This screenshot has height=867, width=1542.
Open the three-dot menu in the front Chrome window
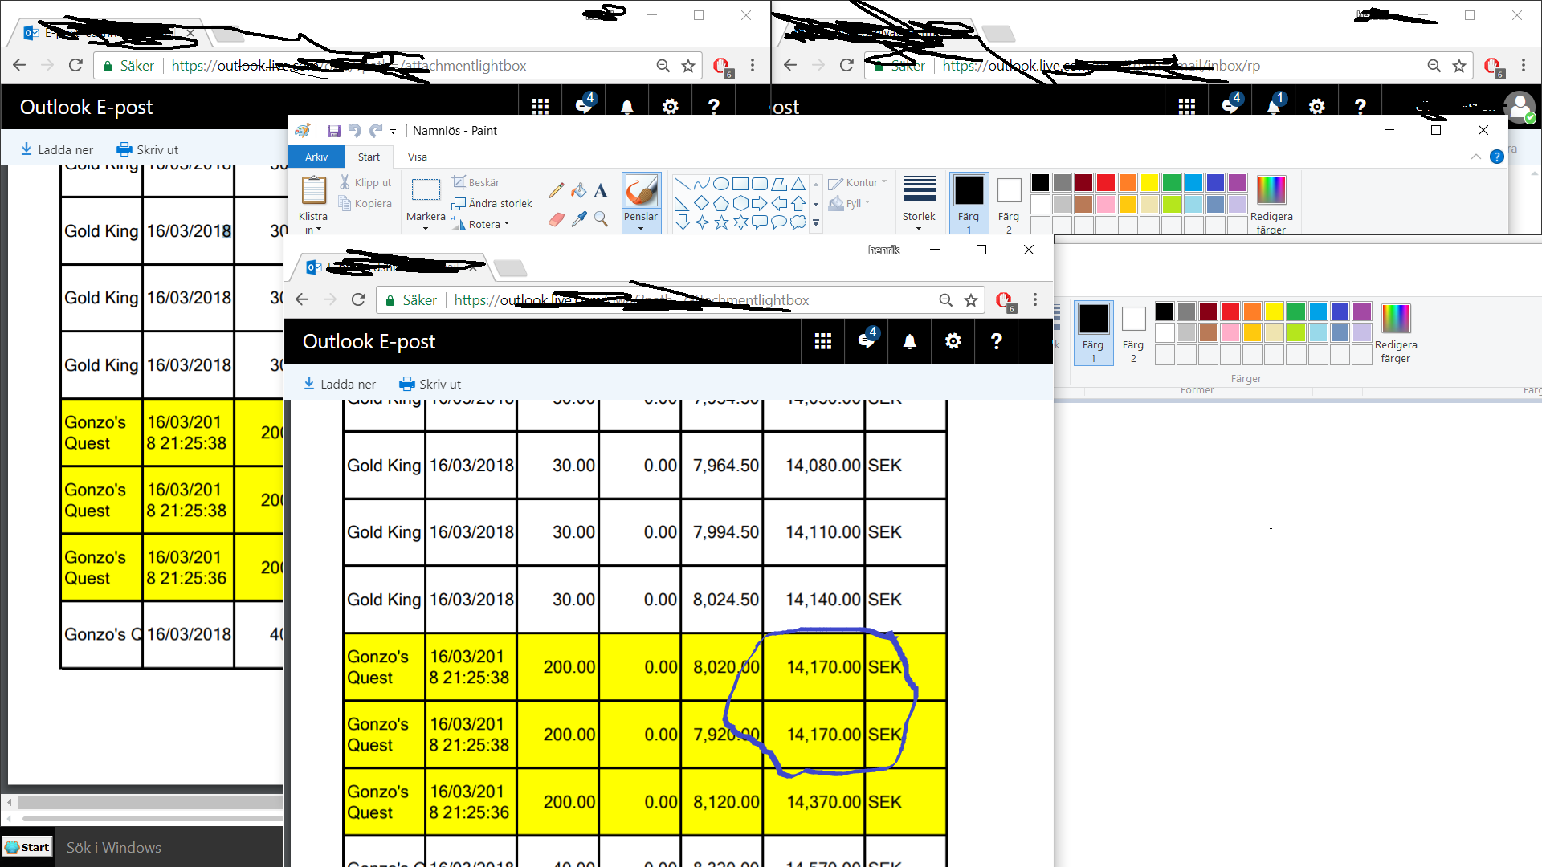point(1035,299)
